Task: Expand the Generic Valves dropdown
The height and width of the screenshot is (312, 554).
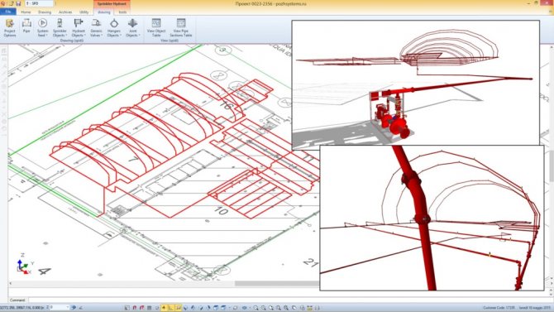Action: (96, 27)
